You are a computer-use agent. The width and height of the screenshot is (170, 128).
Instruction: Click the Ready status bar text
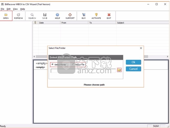coord(3,126)
